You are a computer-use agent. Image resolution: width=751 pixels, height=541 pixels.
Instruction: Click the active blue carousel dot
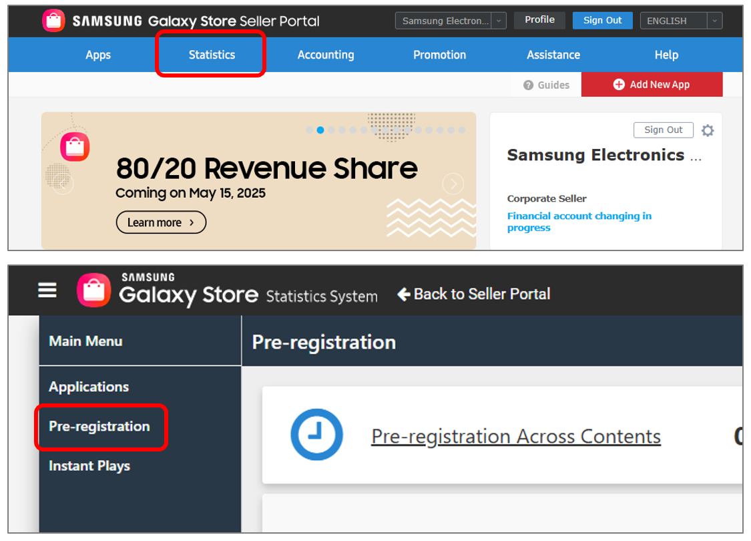pyautogui.click(x=320, y=130)
